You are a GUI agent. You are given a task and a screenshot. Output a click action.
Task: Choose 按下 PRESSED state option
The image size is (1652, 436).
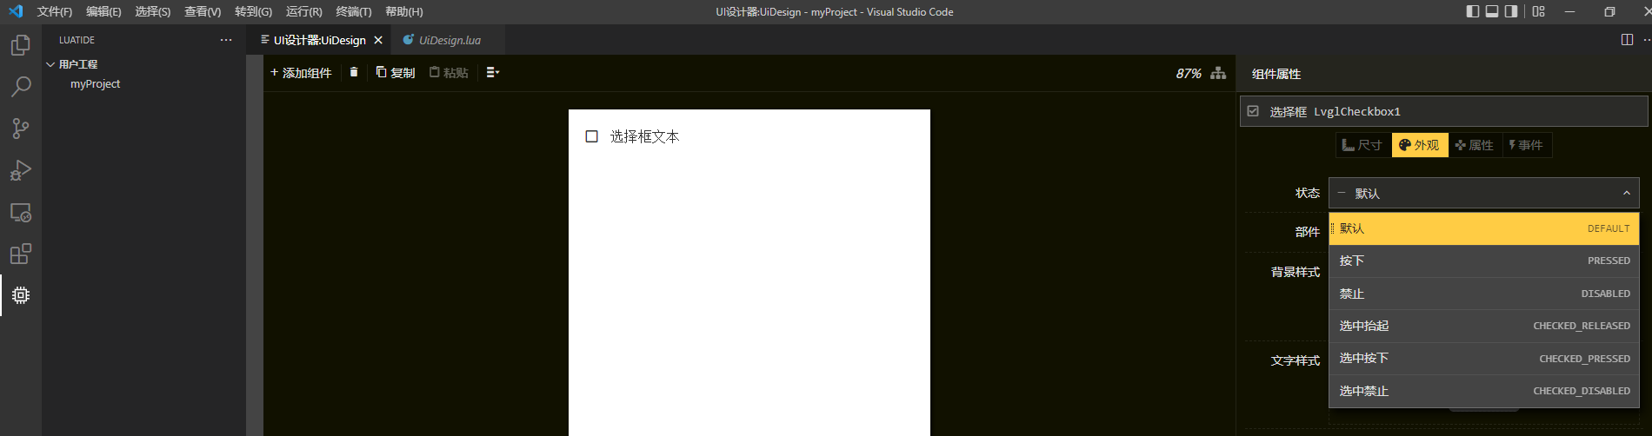(1483, 261)
